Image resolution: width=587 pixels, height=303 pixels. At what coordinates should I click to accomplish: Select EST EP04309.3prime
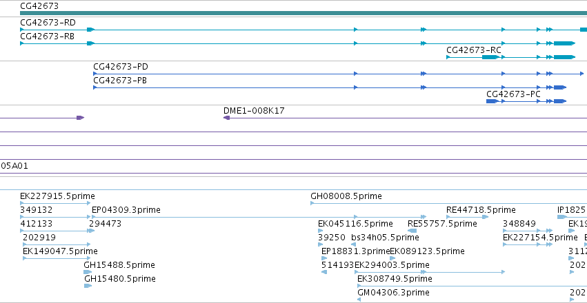pos(126,210)
